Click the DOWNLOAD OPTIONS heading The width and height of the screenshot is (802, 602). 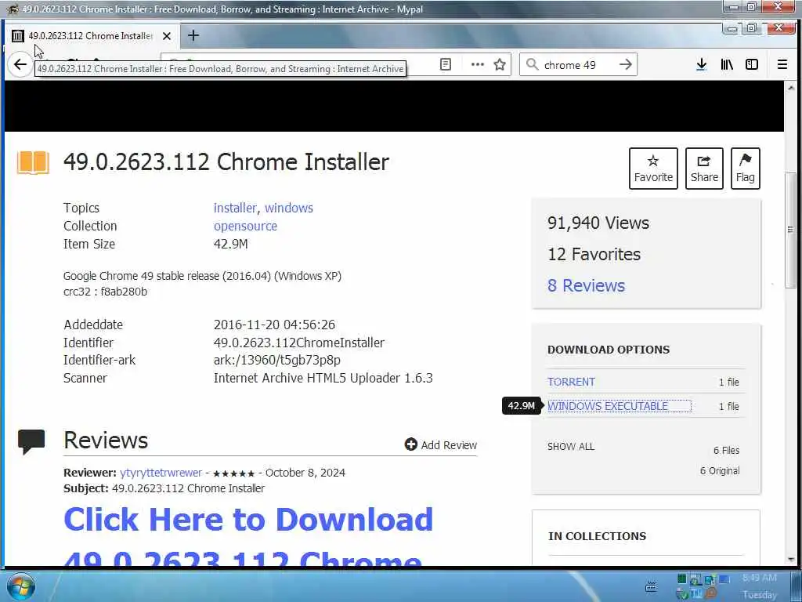tap(608, 350)
